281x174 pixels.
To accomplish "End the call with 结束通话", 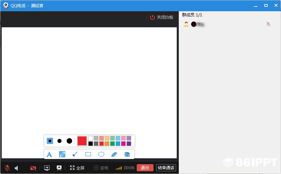I will [166, 168].
